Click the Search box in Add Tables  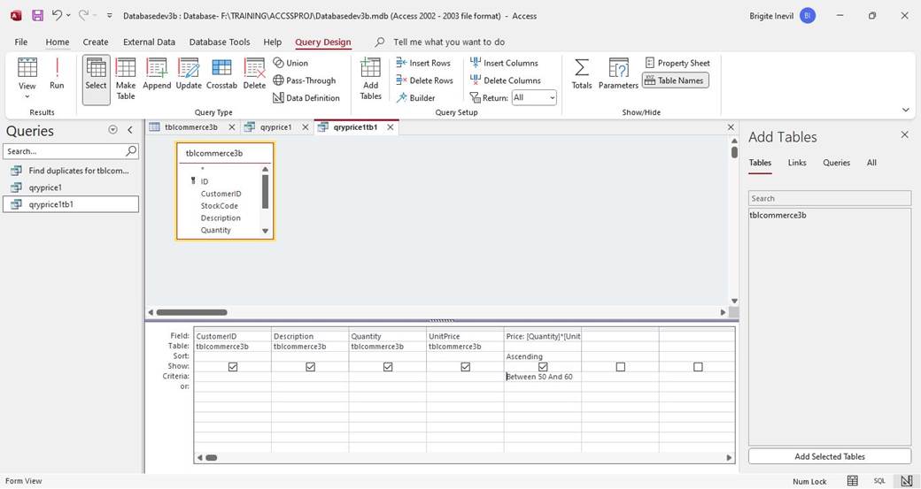pos(829,198)
